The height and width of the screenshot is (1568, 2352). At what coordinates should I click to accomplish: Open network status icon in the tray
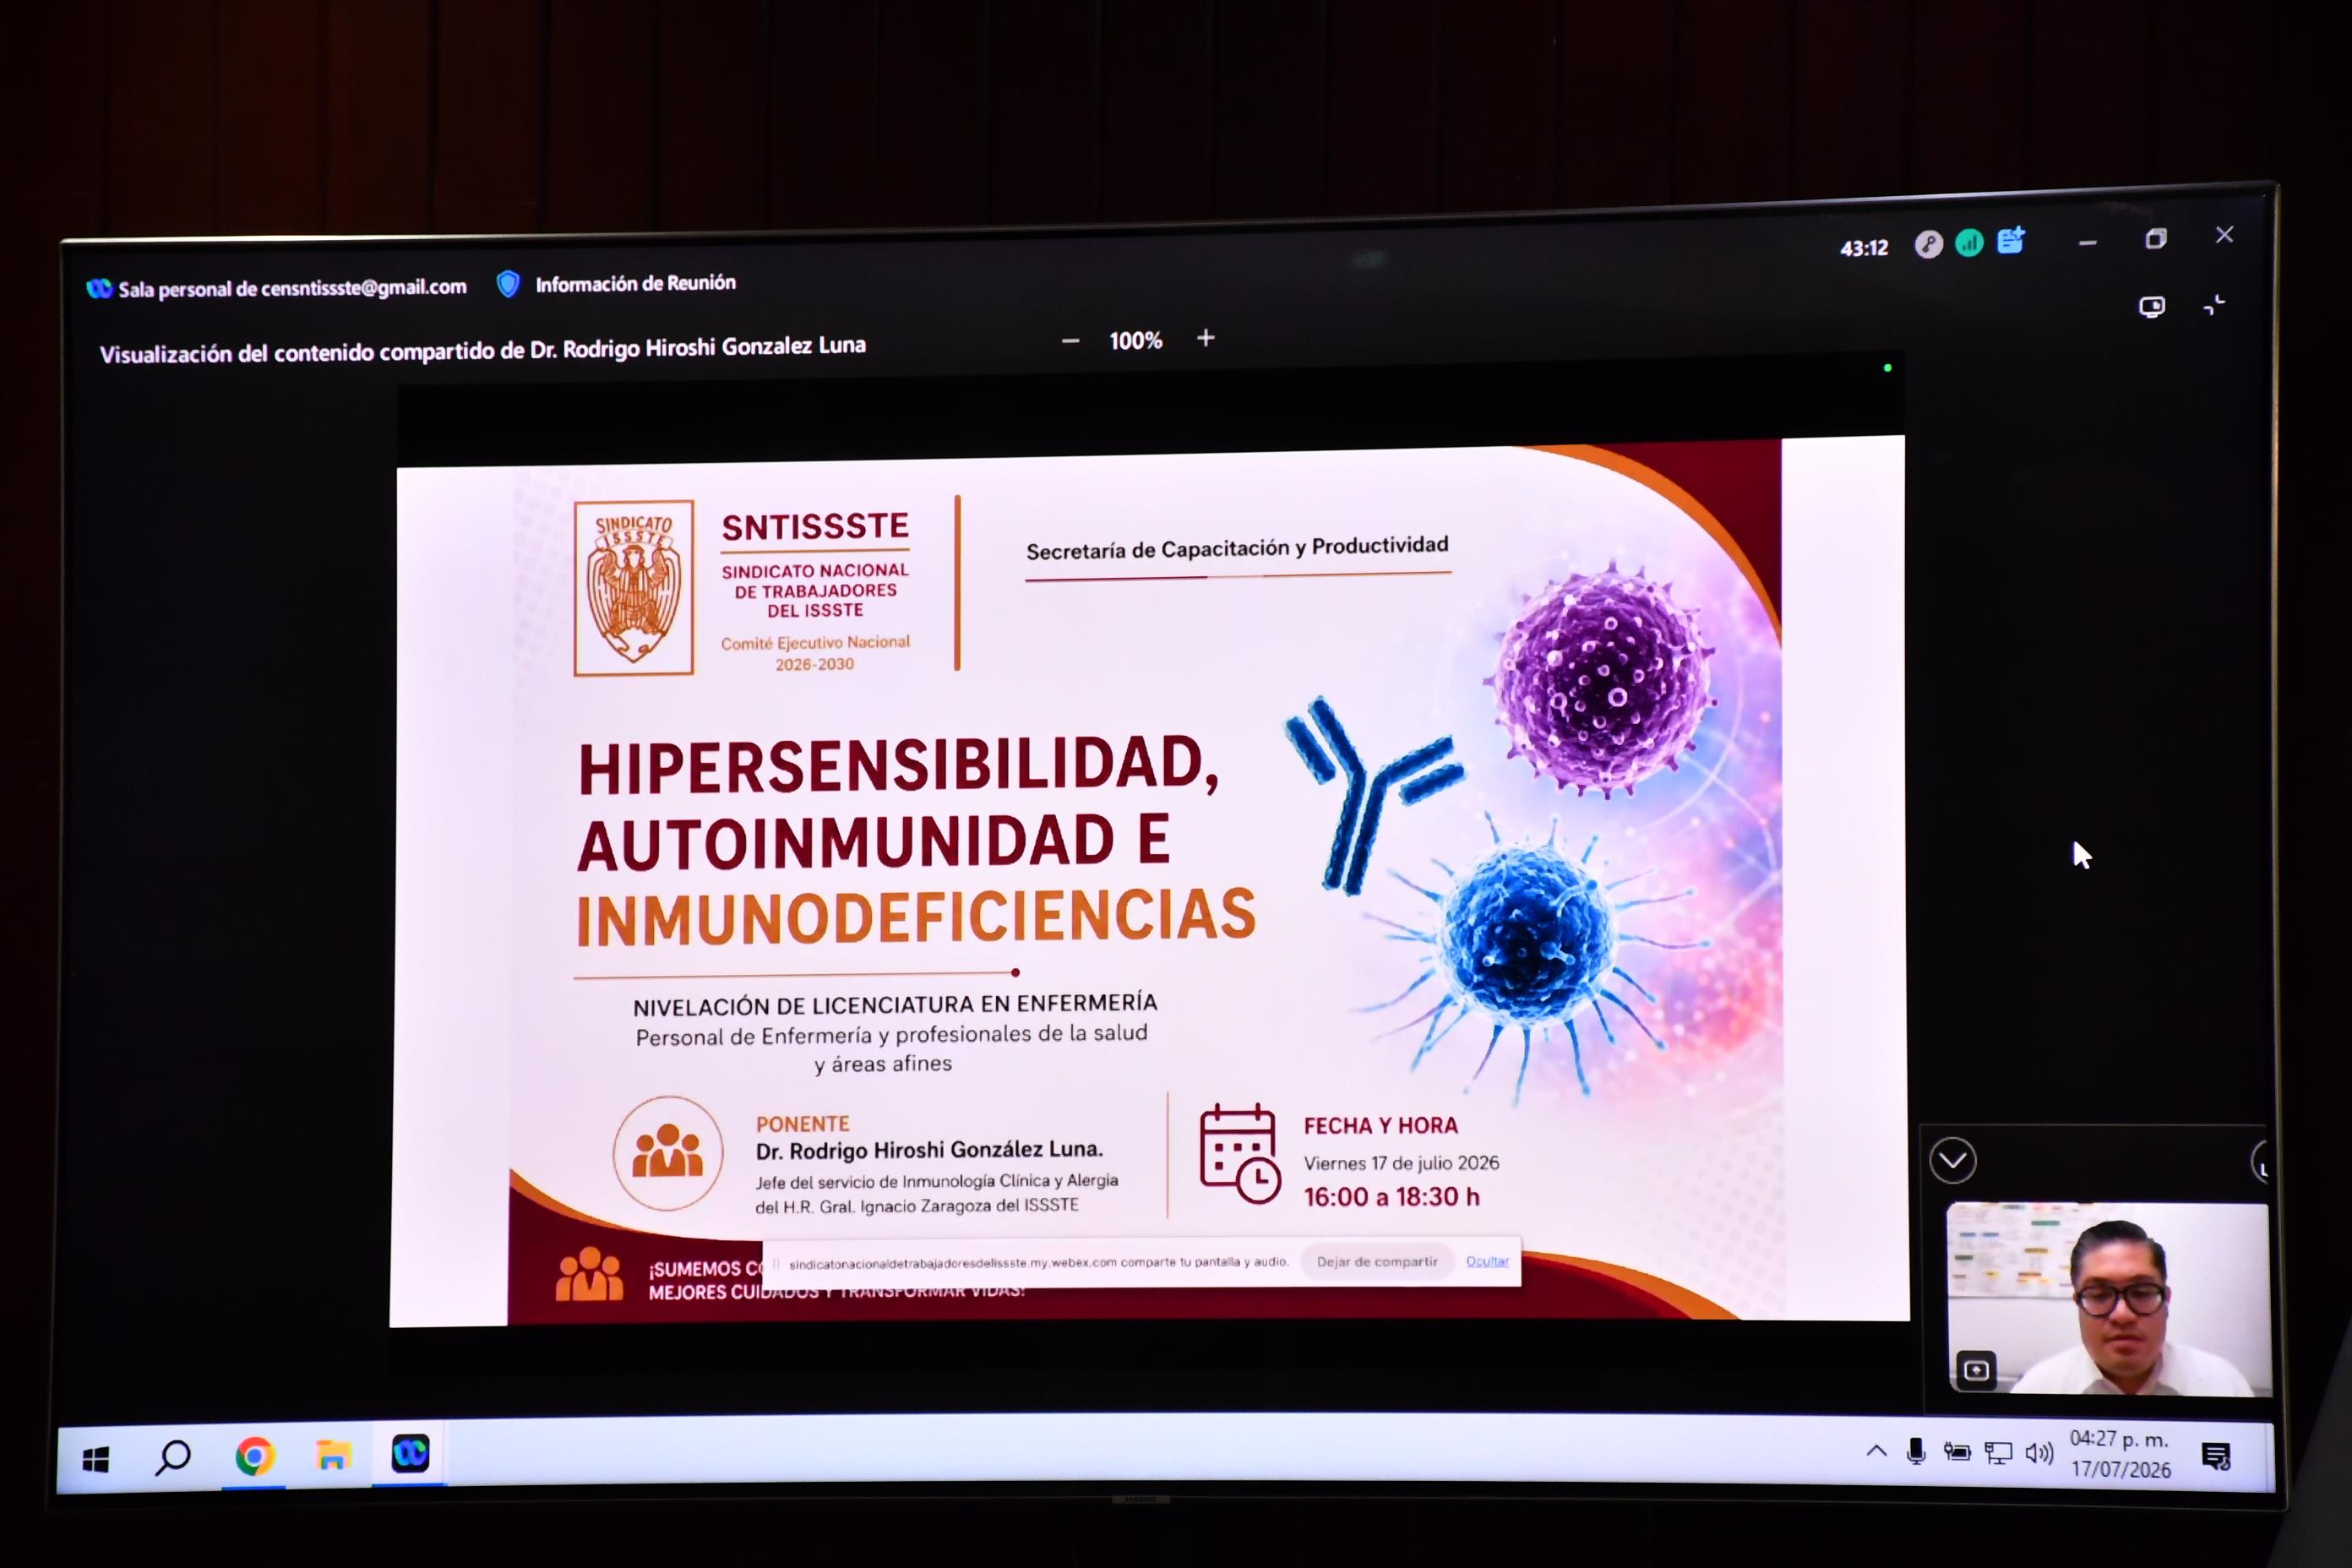click(1998, 1453)
